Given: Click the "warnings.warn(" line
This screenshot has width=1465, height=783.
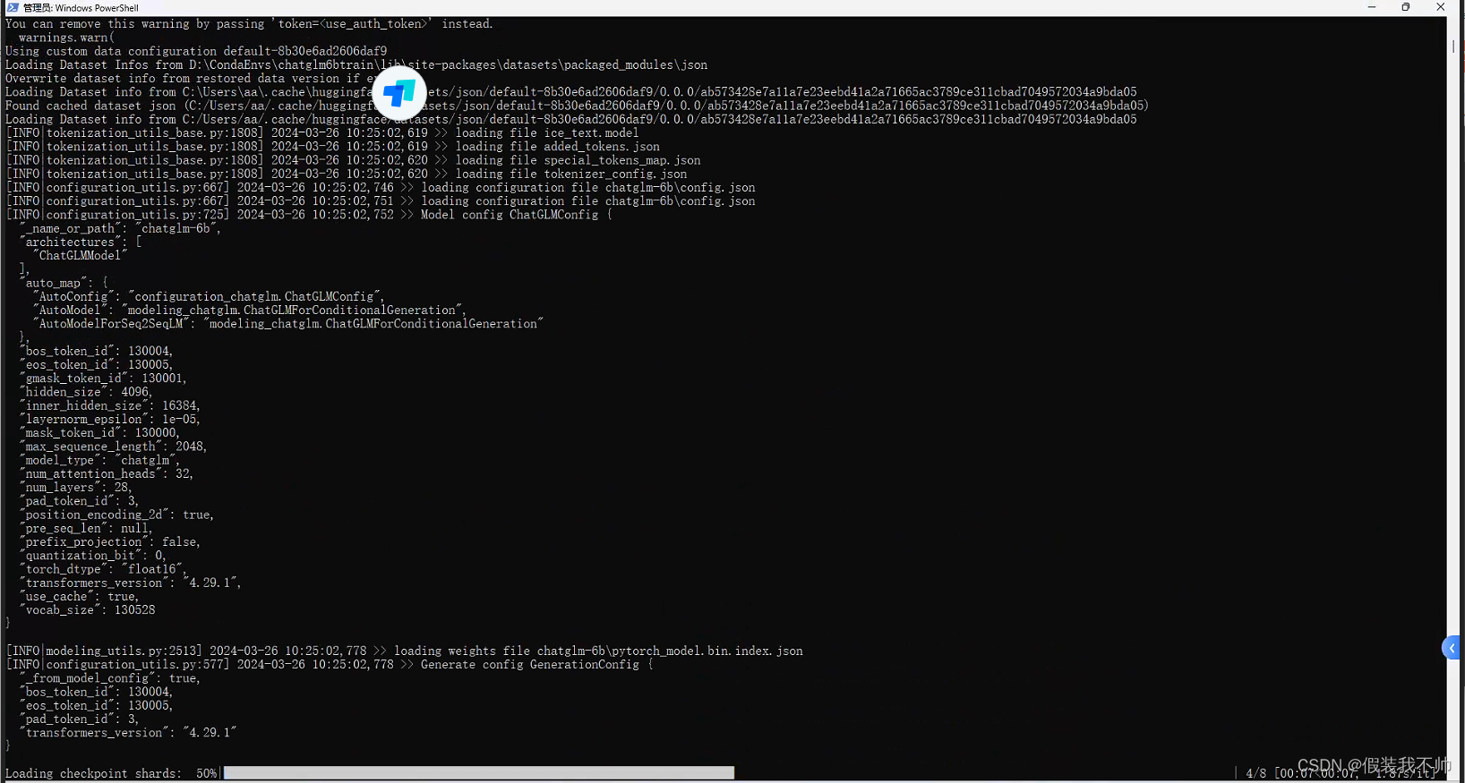Looking at the screenshot, I should click(66, 38).
